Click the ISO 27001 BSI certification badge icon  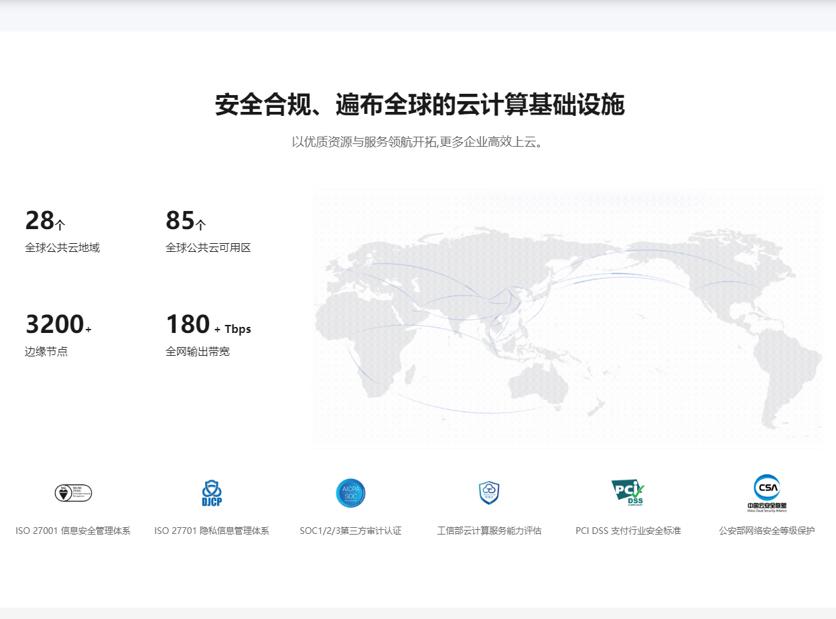tap(73, 493)
